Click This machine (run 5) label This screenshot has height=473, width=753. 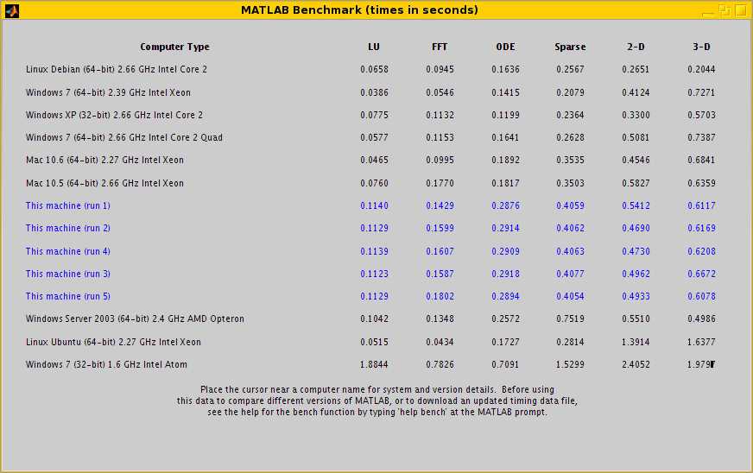[68, 296]
